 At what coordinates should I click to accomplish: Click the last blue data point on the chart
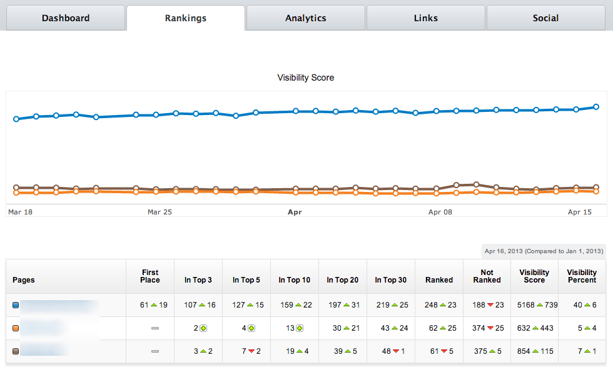pos(596,107)
